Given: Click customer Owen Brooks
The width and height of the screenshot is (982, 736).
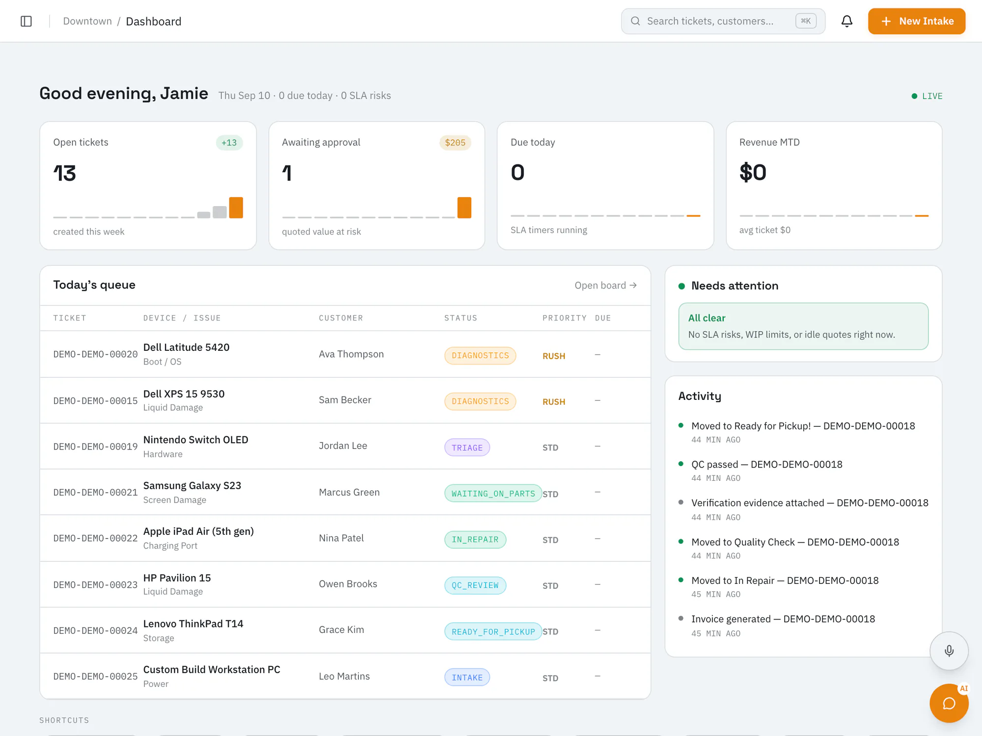Looking at the screenshot, I should tap(348, 584).
